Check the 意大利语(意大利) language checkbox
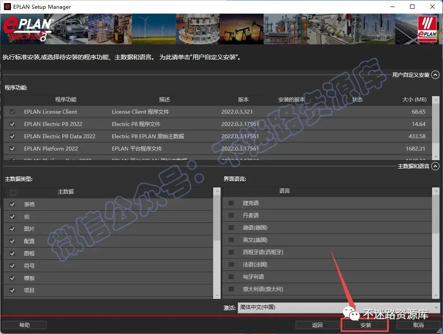 (231, 289)
